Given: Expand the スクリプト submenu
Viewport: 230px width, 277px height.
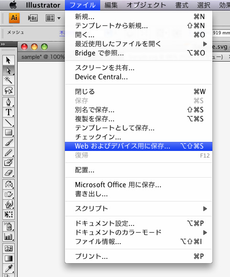Looking at the screenshot, I should [x=138, y=208].
